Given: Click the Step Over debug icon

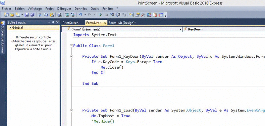Looking at the screenshot, I should (118, 15).
